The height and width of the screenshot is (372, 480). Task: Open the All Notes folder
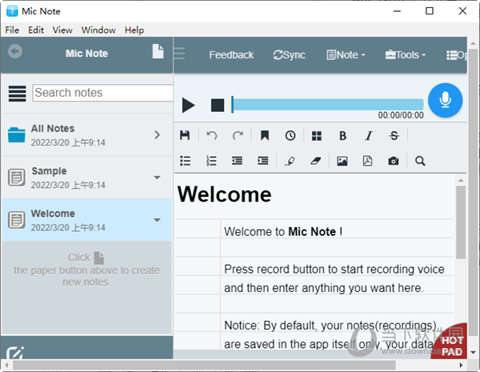tap(87, 135)
